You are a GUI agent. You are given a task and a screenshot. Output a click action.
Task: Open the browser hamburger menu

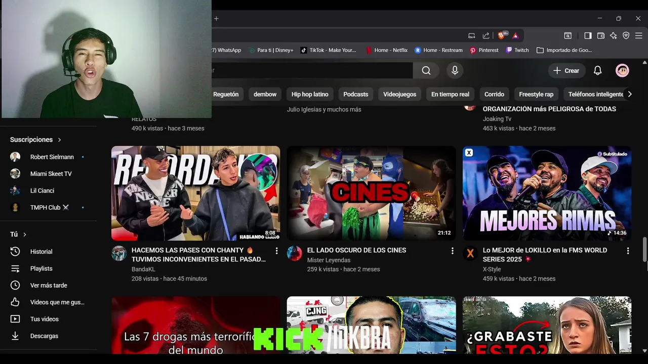[639, 35]
